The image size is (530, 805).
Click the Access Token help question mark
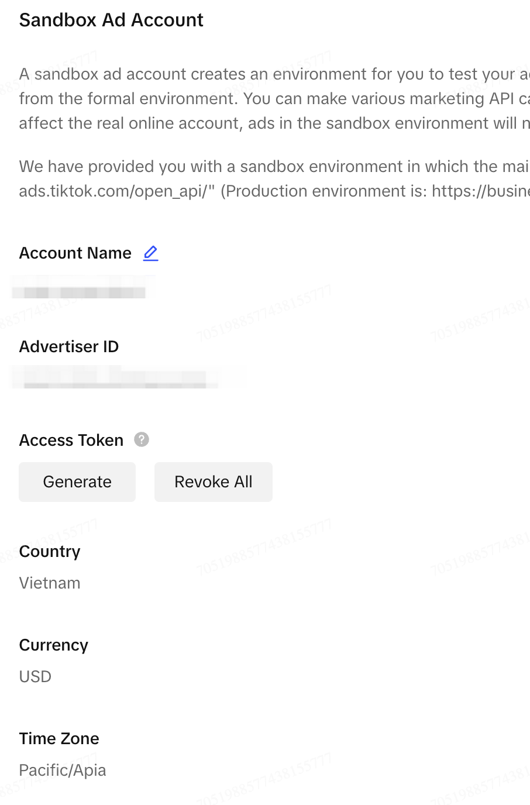click(x=142, y=439)
